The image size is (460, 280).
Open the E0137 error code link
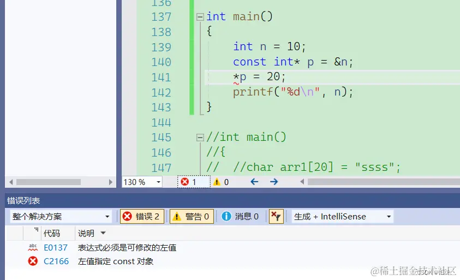click(56, 248)
